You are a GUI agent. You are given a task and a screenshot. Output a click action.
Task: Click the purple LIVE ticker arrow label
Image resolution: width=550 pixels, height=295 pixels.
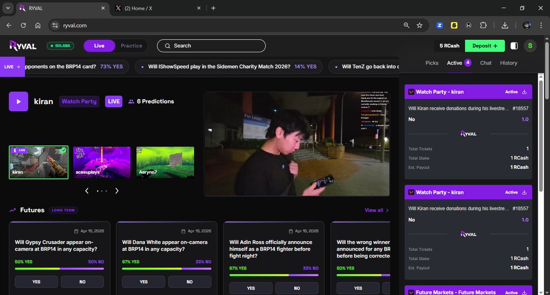(x=12, y=67)
